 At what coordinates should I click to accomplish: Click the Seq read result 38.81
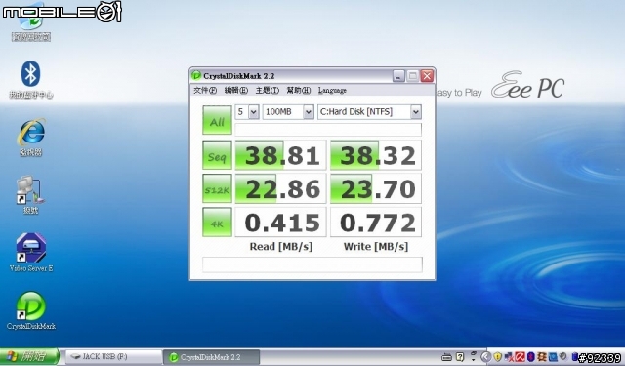pyautogui.click(x=280, y=155)
